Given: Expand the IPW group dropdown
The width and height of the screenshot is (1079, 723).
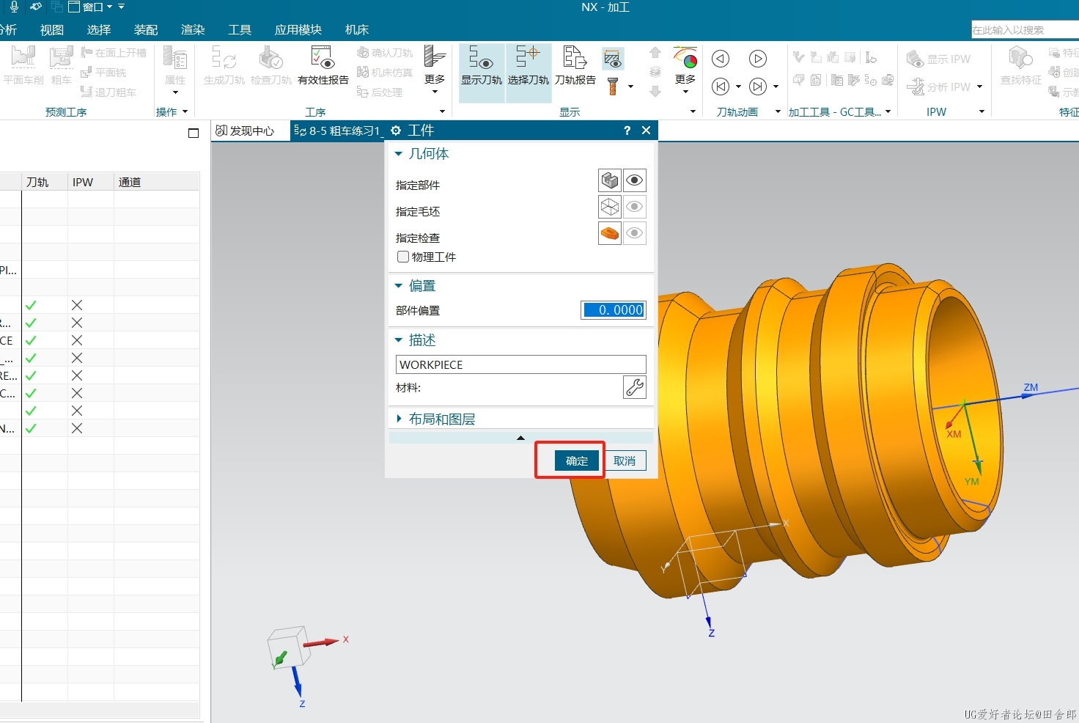Looking at the screenshot, I should tap(982, 111).
